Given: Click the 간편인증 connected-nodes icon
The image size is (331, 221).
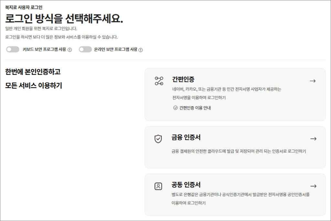Looking at the screenshot, I should click(158, 81).
